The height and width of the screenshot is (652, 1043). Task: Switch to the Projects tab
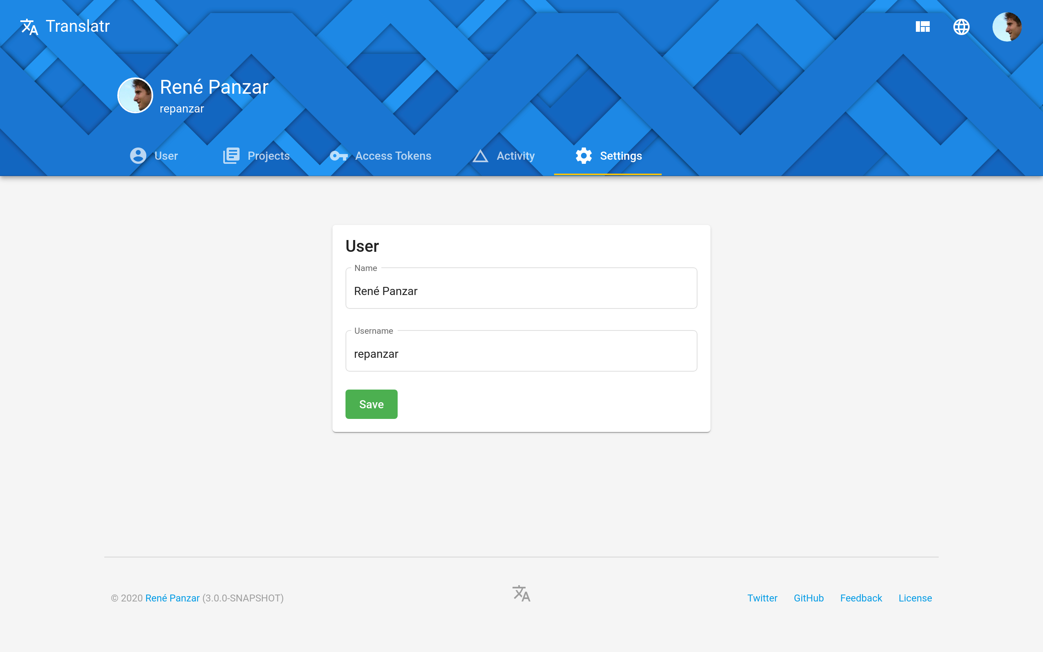255,156
